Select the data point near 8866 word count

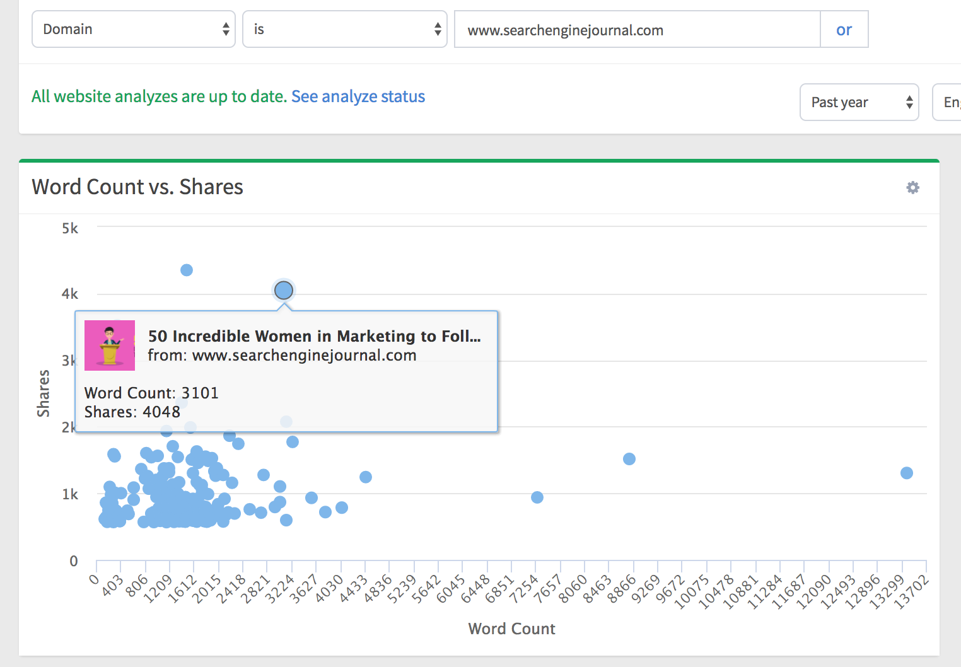(x=629, y=459)
